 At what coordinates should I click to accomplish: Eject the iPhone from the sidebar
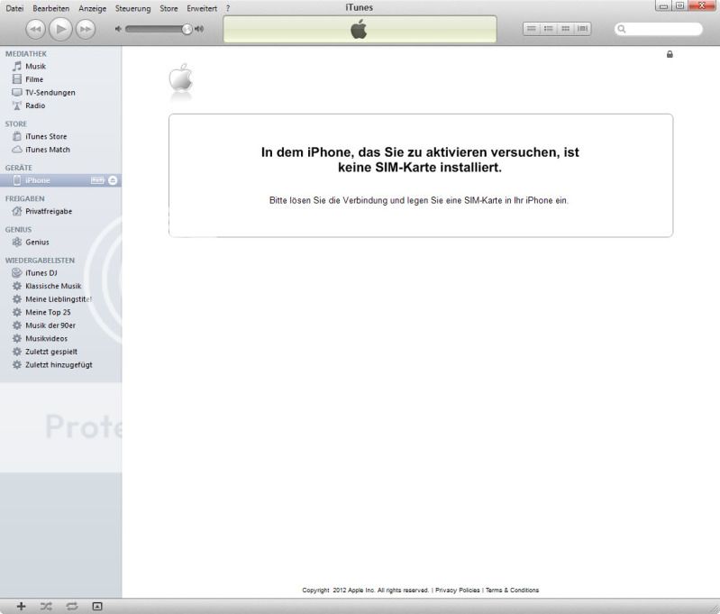pyautogui.click(x=113, y=180)
